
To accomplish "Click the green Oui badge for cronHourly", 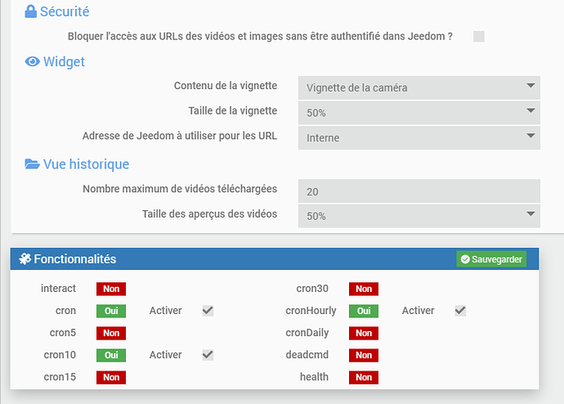I will click(x=364, y=311).
